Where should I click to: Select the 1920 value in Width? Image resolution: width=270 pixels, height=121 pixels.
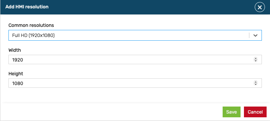18,60
